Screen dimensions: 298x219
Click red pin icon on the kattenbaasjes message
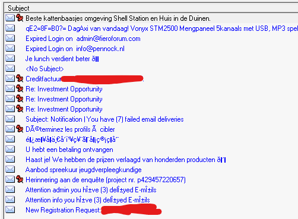20,18
